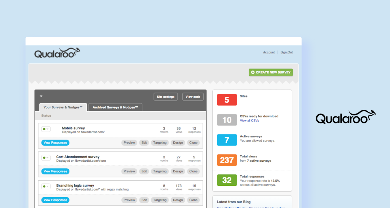Open Site settings
This screenshot has height=208, width=390.
(165, 96)
